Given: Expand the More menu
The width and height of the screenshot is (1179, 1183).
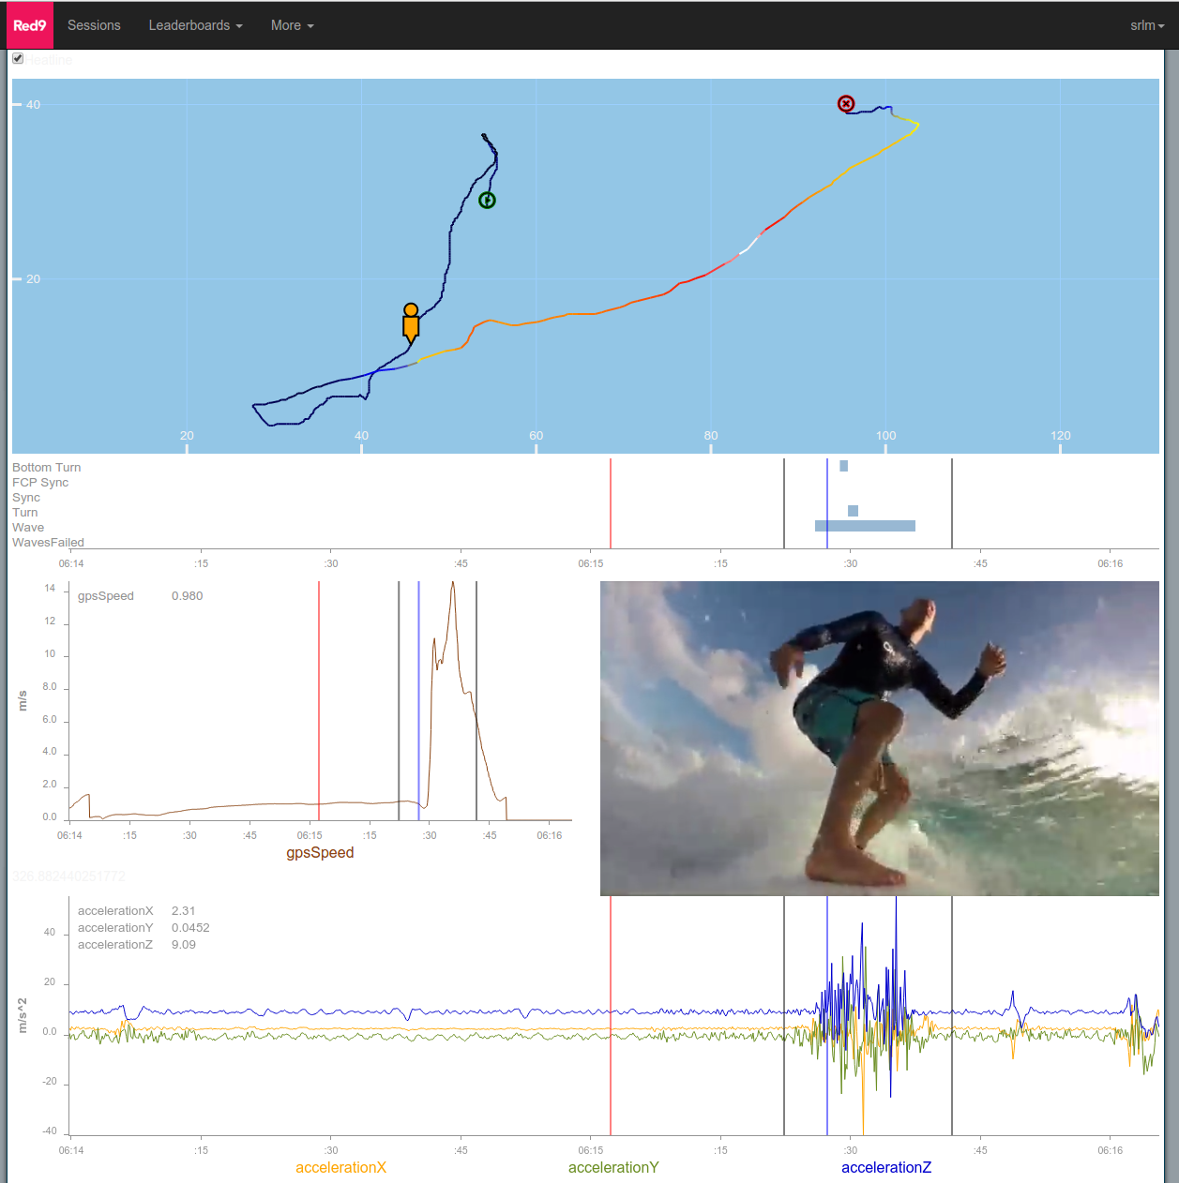Looking at the screenshot, I should (x=292, y=25).
